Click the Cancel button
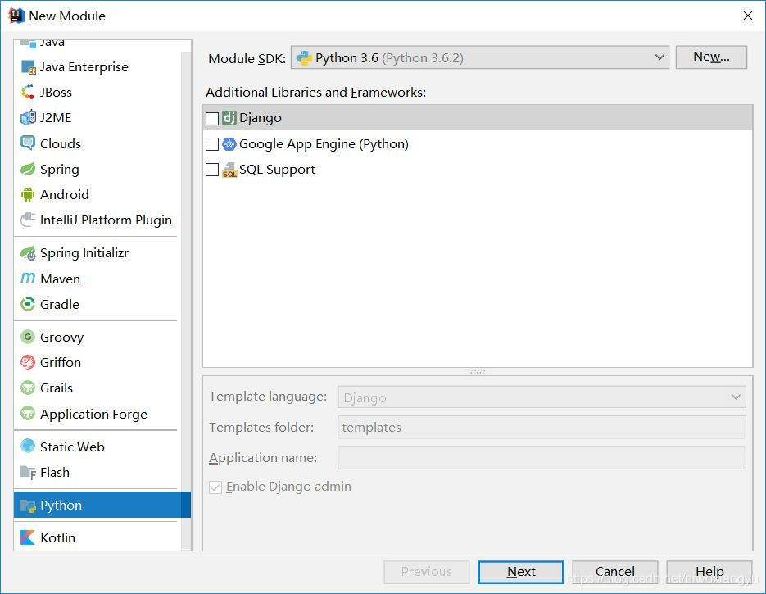 click(615, 572)
